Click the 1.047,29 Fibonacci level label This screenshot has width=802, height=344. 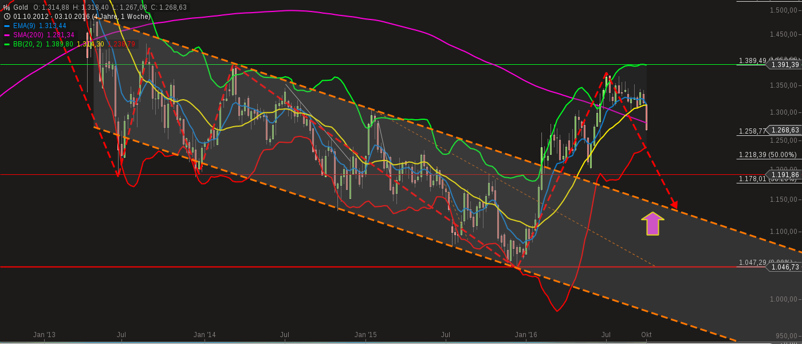coord(752,263)
